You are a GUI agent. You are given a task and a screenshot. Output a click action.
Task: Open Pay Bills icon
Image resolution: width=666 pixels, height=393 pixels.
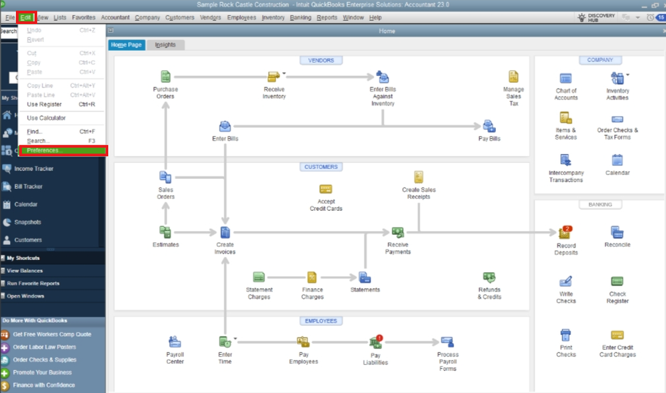pyautogui.click(x=489, y=126)
